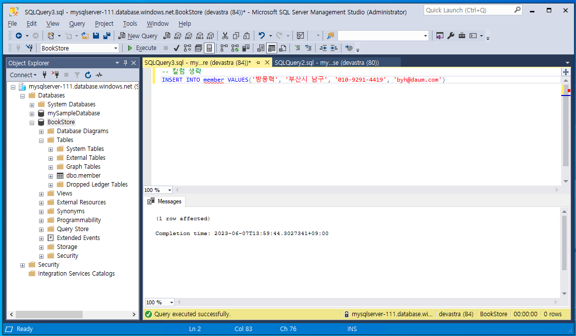Select the dbo.member table
This screenshot has height=336, width=576.
[84, 176]
